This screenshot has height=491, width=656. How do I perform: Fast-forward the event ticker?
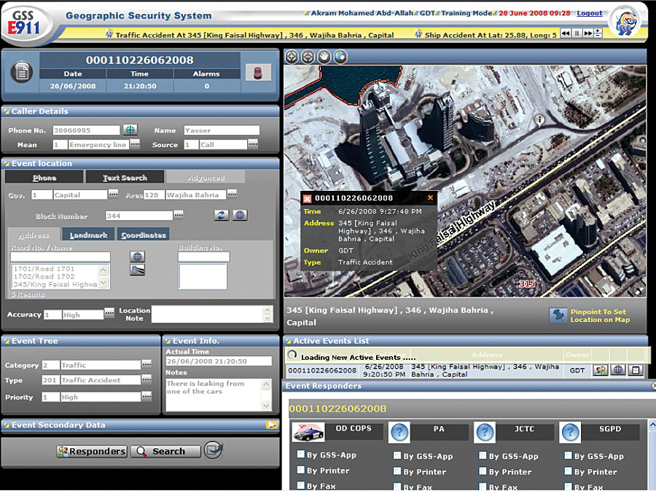click(x=587, y=33)
